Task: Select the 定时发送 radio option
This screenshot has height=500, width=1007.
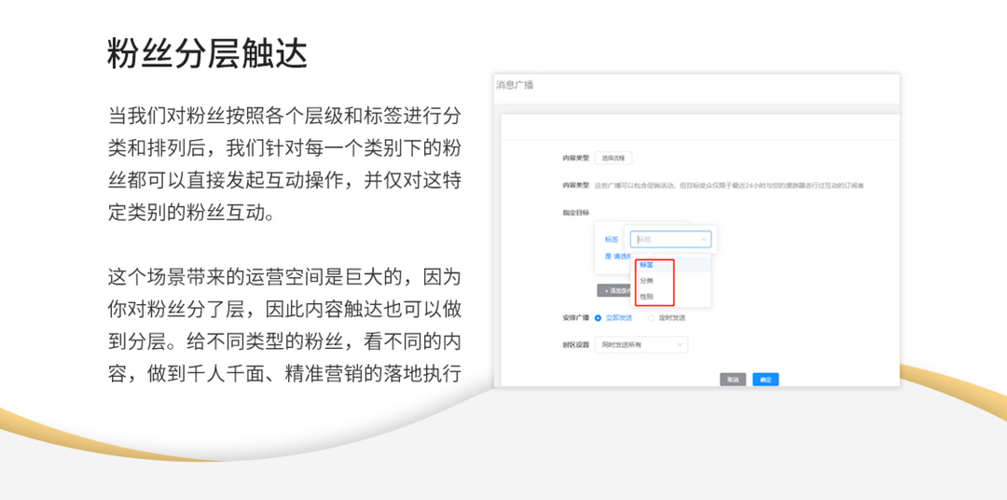Action: 666,317
